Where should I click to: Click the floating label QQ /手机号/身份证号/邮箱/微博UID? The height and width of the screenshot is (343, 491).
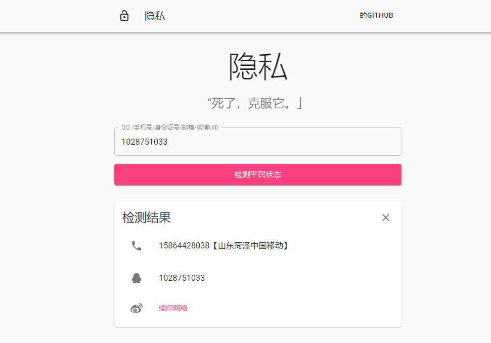(x=170, y=127)
